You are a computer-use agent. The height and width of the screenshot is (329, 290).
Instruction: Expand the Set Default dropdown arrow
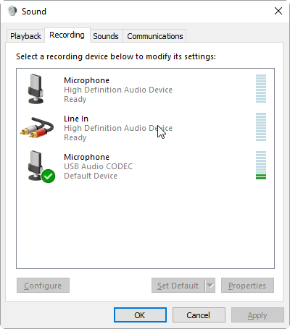pos(210,286)
